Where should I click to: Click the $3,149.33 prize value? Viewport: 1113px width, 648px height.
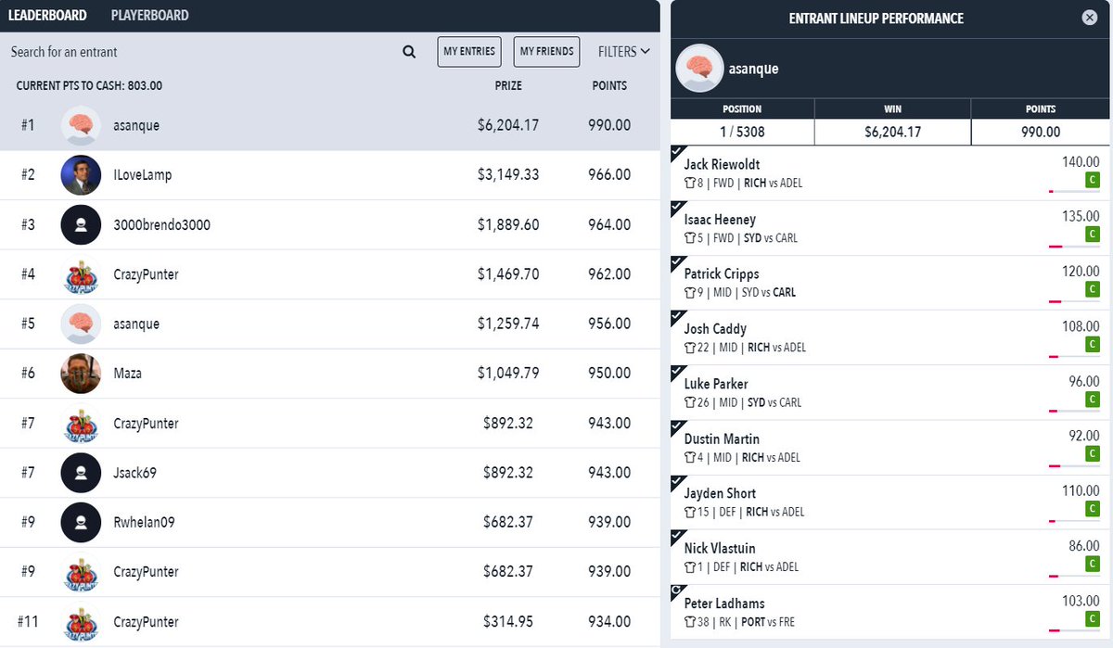tap(508, 175)
